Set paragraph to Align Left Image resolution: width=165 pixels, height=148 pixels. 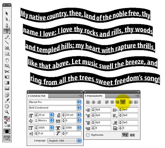pos(88,102)
